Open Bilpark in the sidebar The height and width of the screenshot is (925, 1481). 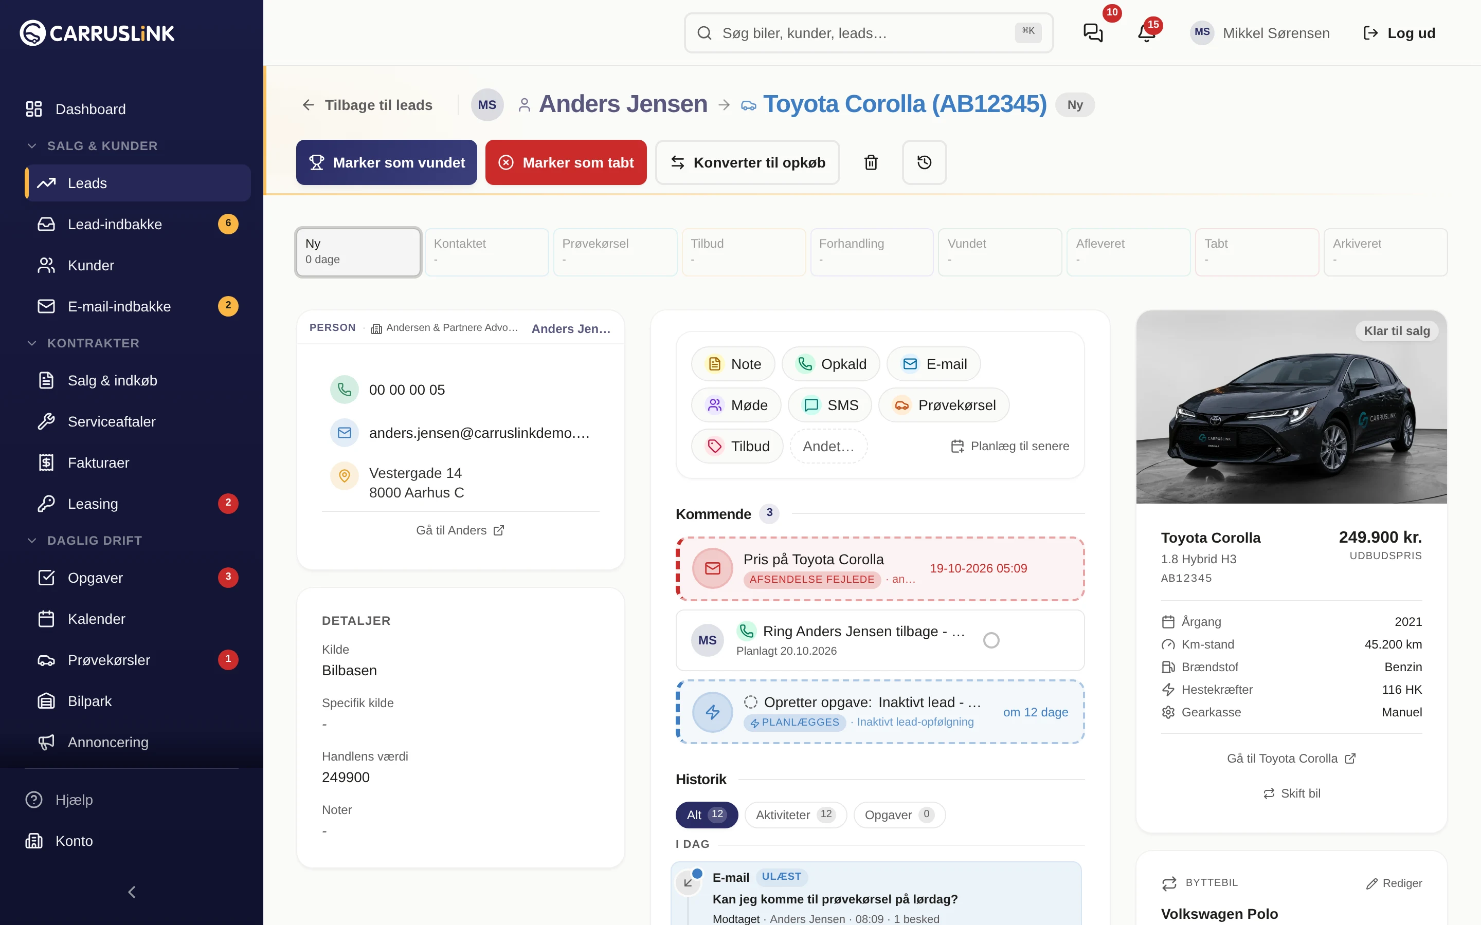[x=138, y=701]
